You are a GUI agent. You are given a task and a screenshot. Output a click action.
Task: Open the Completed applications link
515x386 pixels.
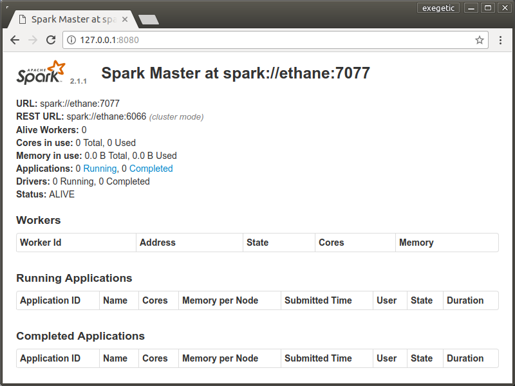click(151, 169)
